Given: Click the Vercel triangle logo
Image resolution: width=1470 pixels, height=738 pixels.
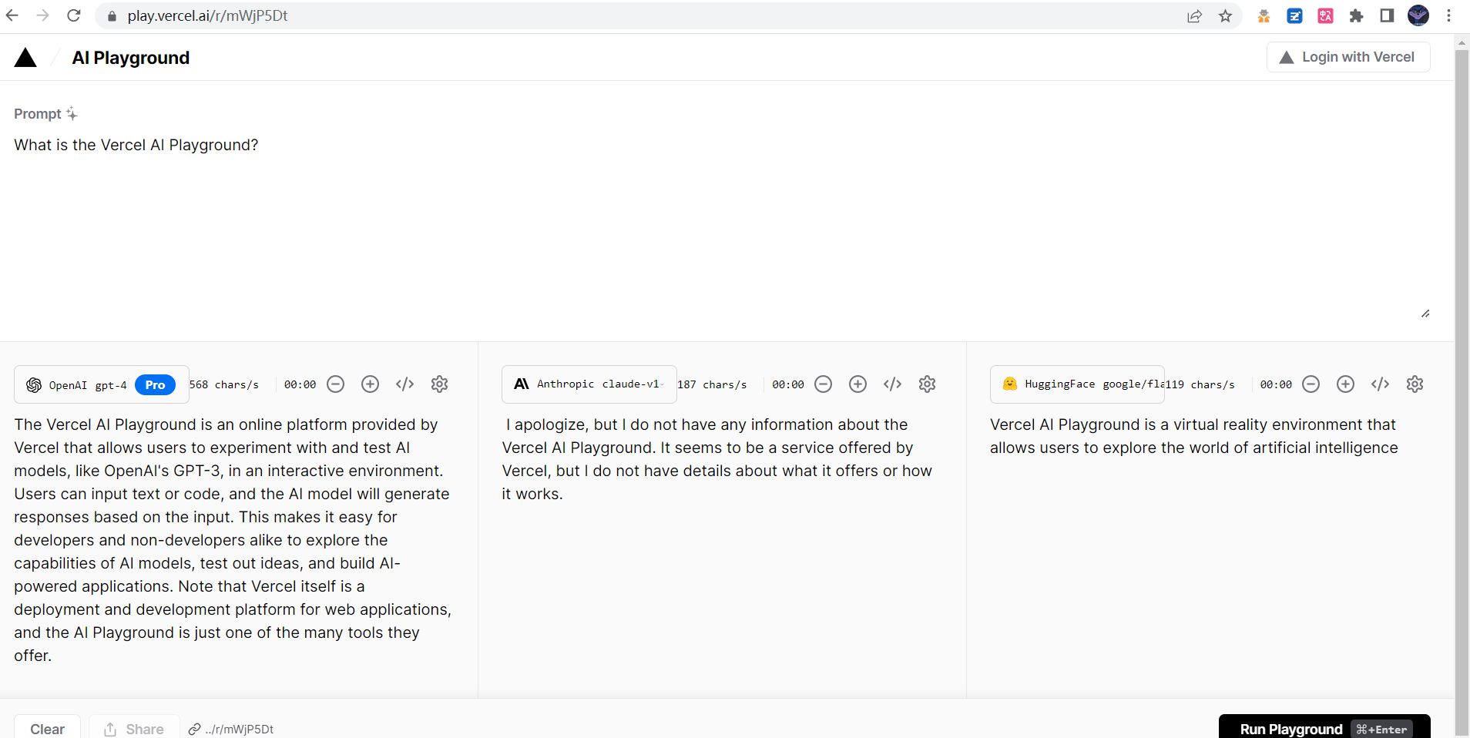Looking at the screenshot, I should pos(25,58).
